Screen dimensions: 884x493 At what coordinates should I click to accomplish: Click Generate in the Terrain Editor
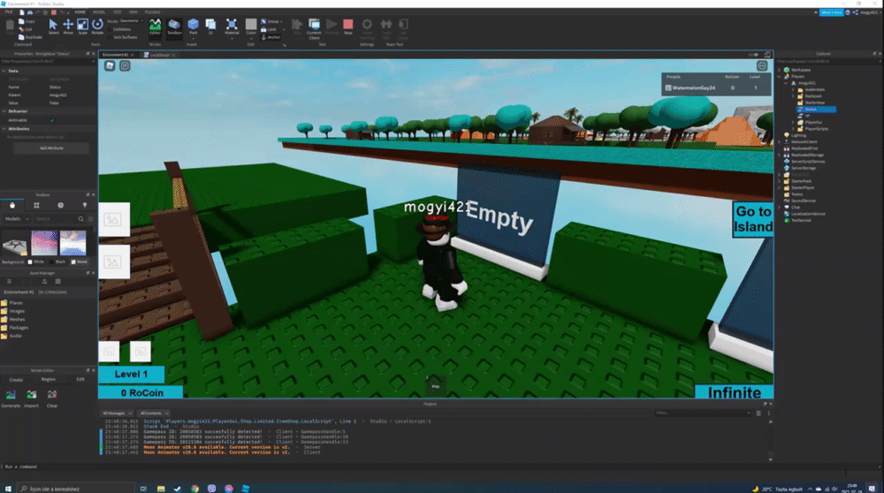pyautogui.click(x=11, y=398)
